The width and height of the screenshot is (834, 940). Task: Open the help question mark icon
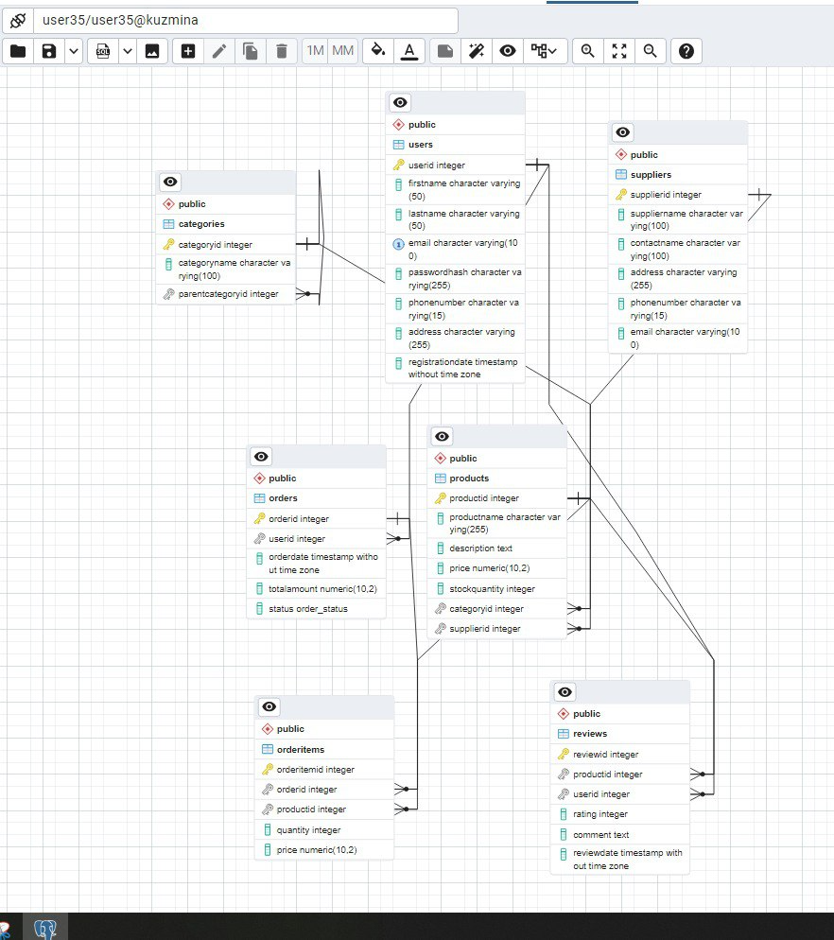click(686, 51)
